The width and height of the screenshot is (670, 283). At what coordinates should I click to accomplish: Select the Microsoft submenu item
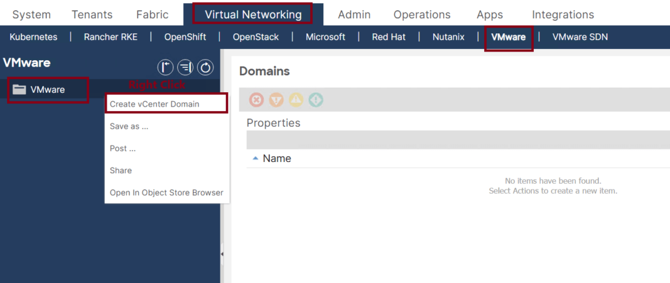(325, 37)
